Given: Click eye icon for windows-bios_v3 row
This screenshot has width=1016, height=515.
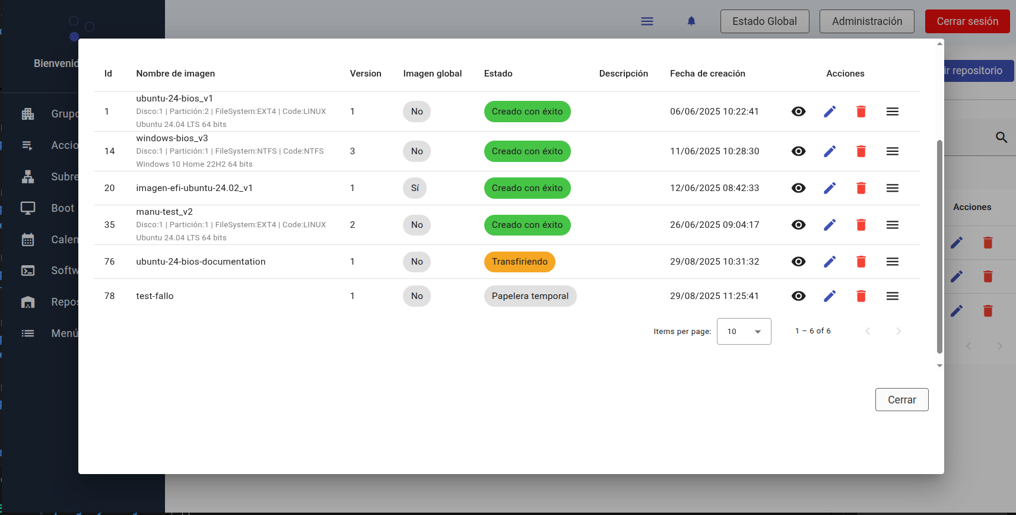Looking at the screenshot, I should tap(798, 151).
